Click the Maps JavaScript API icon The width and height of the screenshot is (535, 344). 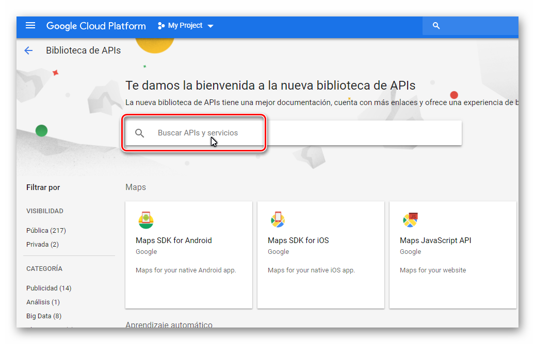click(410, 220)
